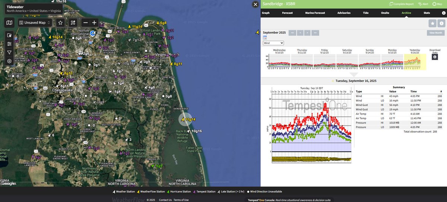
Task: Select Saturday 9/13/25 thumbnail graph
Action: tap(347, 60)
